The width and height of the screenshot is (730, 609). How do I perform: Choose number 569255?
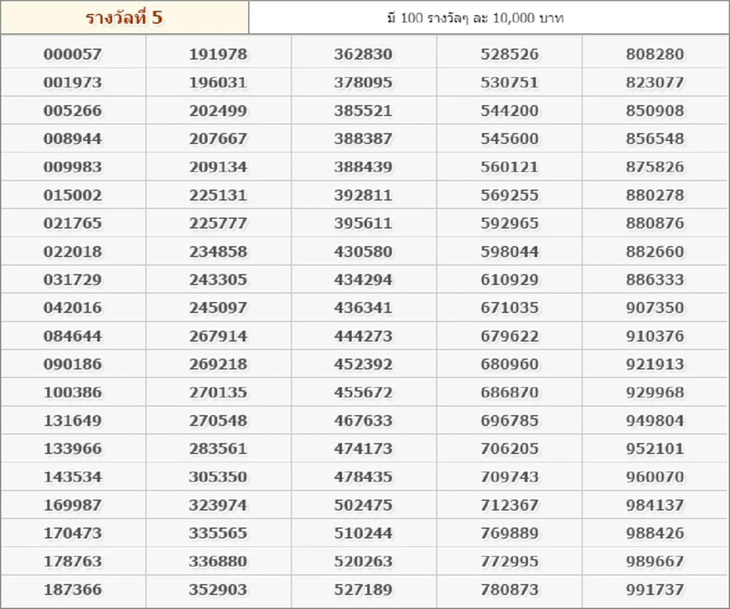pyautogui.click(x=509, y=195)
